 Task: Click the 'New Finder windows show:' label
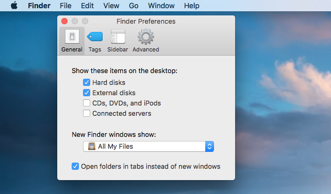[x=114, y=134]
